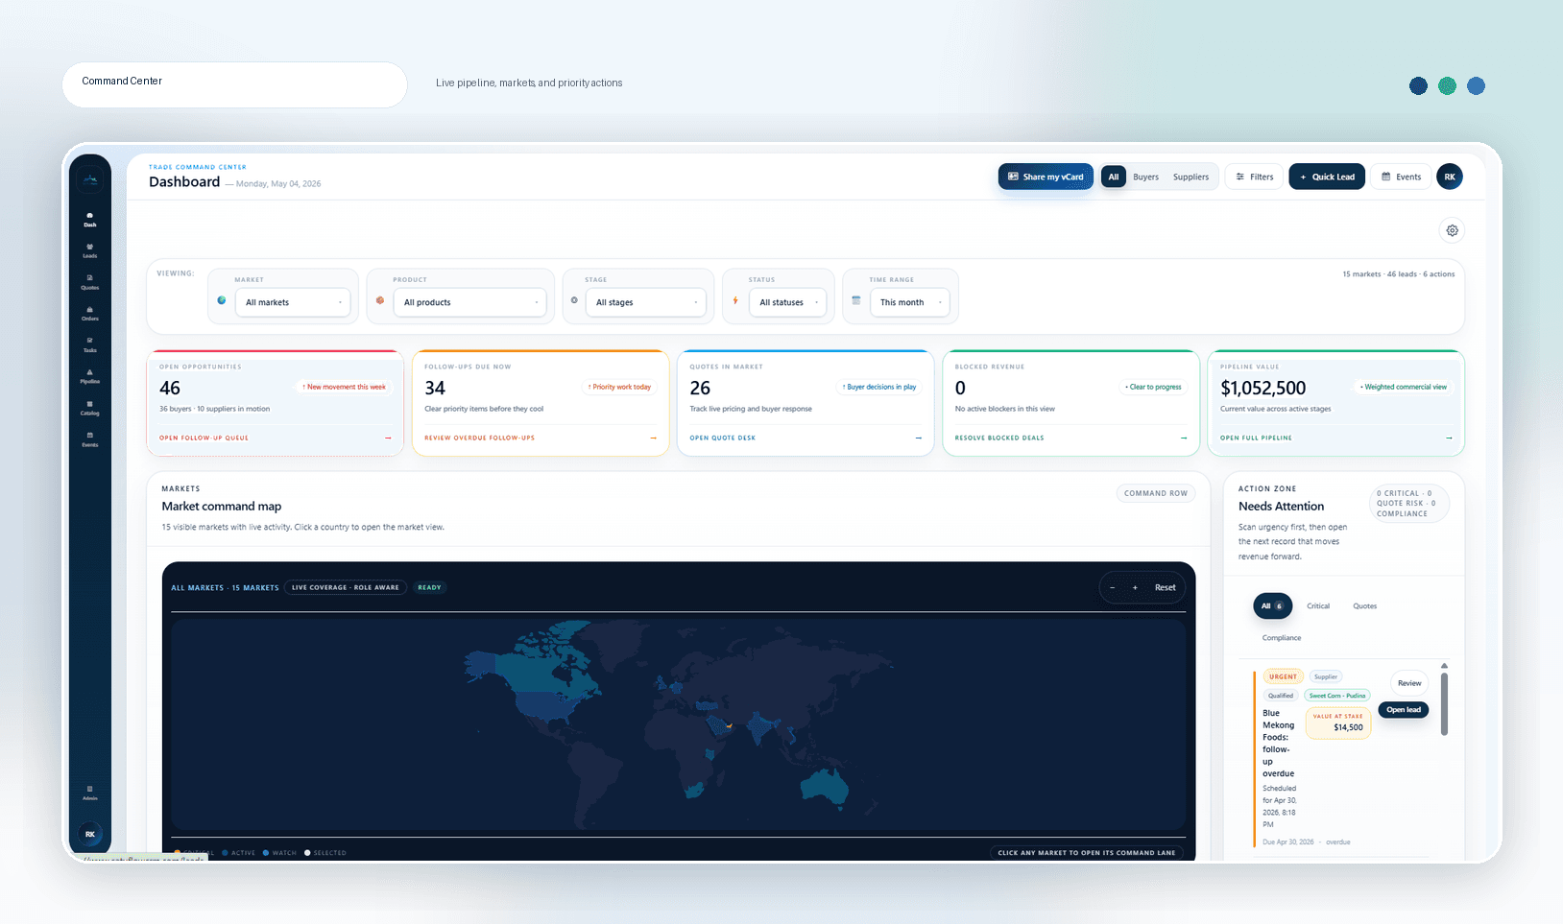The width and height of the screenshot is (1563, 924).
Task: Zoom in the map with plus
Action: click(1135, 587)
